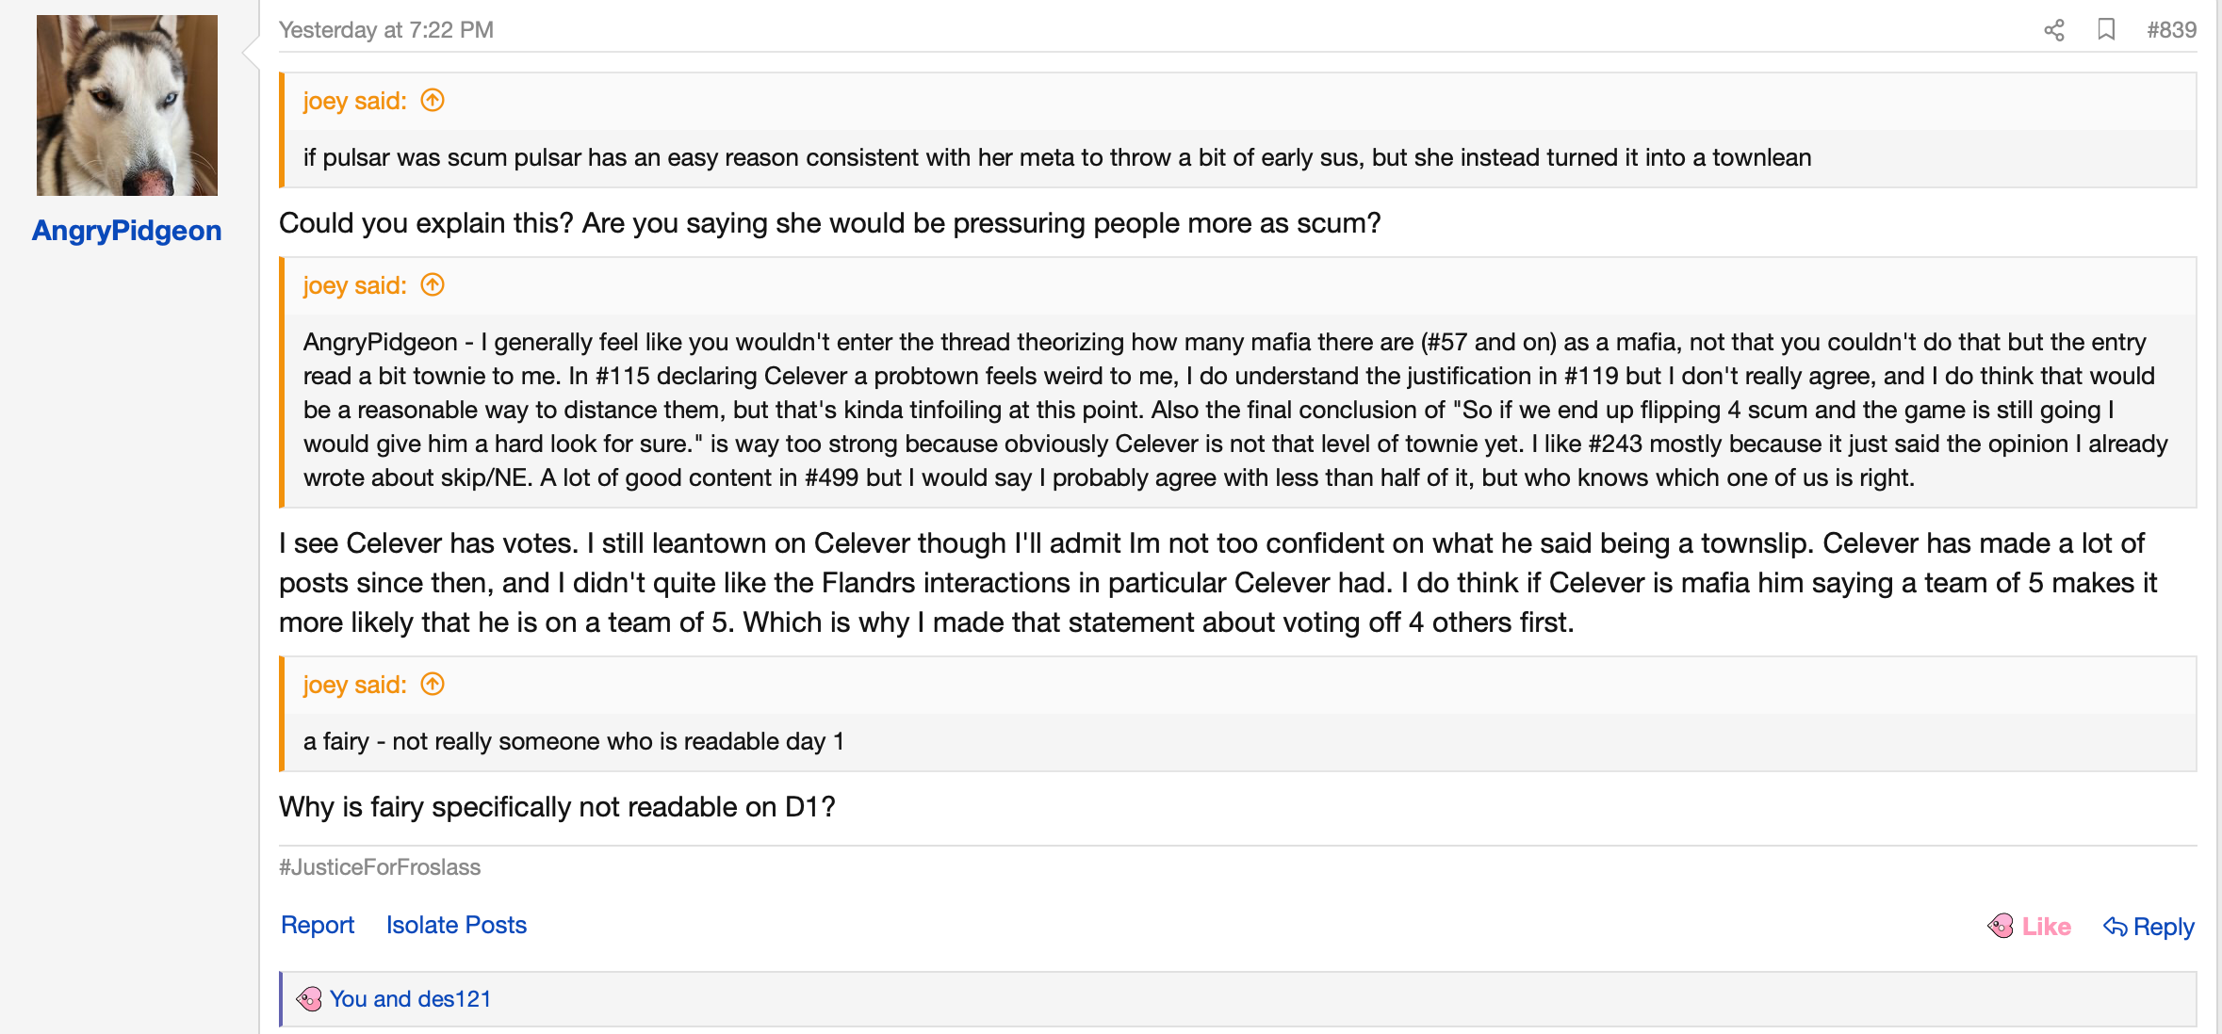The height and width of the screenshot is (1034, 2222).
Task: Isolate Posts by this user
Action: [456, 925]
